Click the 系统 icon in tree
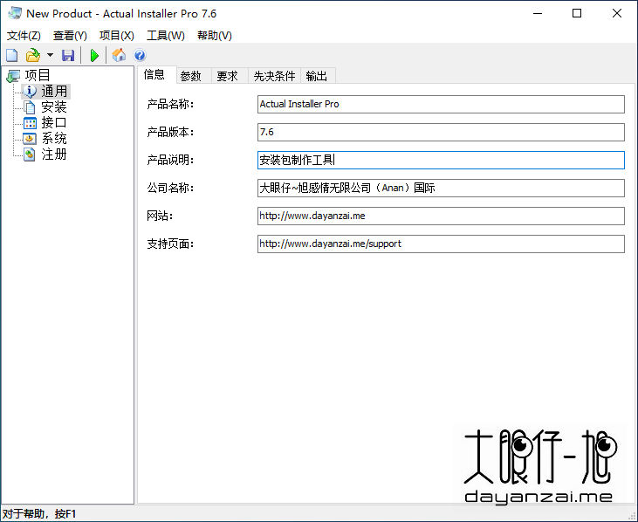The height and width of the screenshot is (522, 638). (x=30, y=138)
